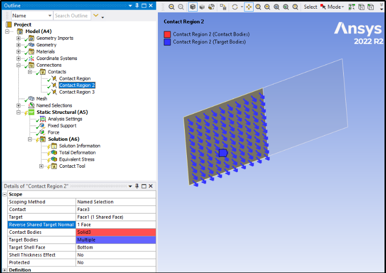Toggle shaded exterior and edges display
Screen dimensions: 386x273
pyautogui.click(x=193, y=7)
